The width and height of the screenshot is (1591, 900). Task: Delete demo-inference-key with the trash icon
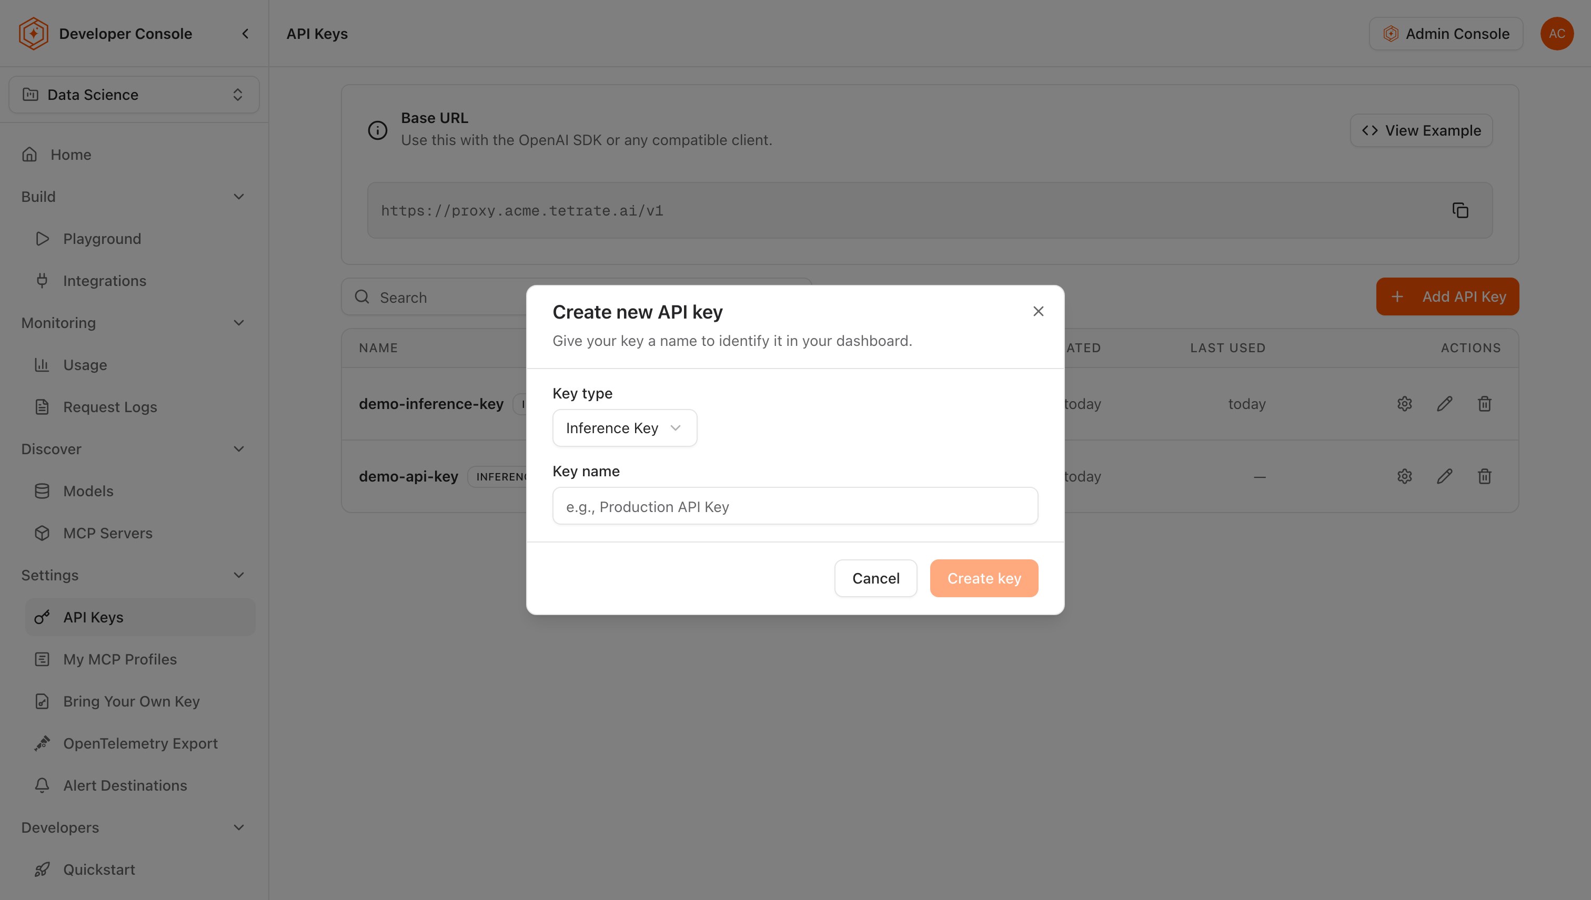1484,404
